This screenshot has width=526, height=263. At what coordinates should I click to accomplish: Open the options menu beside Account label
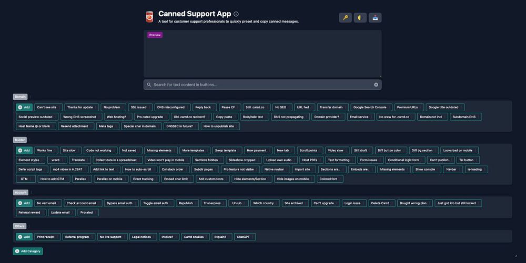point(31,193)
